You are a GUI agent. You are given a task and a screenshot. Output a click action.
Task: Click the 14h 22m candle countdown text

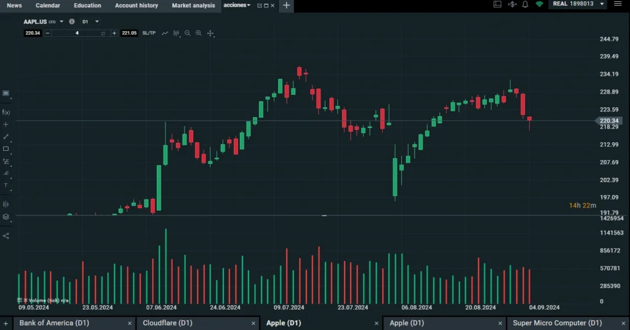[x=583, y=206]
